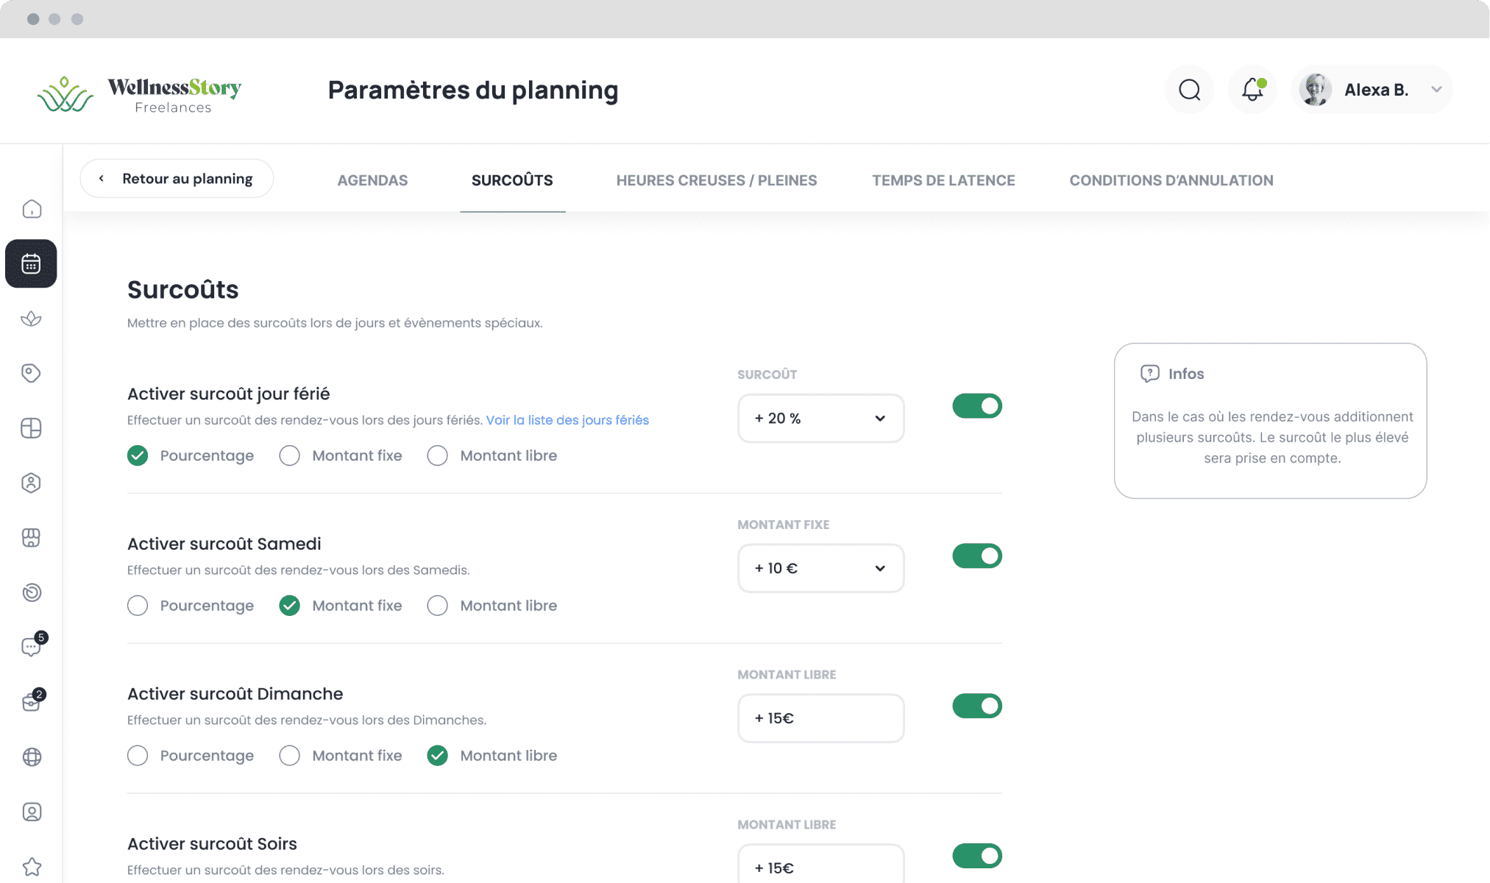Open chat messages icon with badge 5
Viewport: 1490px width, 883px height.
point(32,645)
